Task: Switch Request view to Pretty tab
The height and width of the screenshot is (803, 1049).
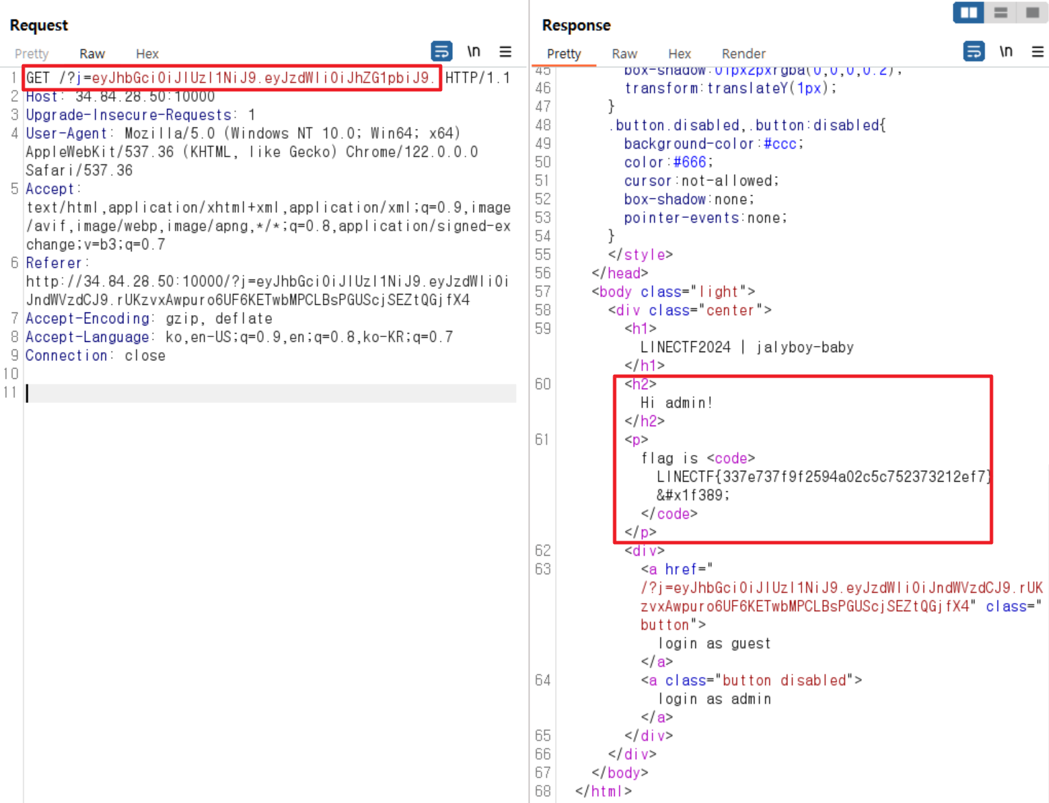Action: (32, 53)
